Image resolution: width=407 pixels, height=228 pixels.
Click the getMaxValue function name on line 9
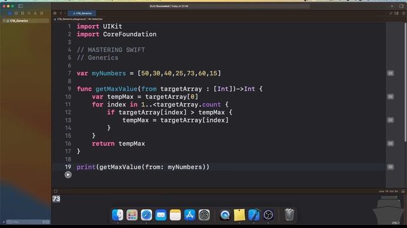116,89
